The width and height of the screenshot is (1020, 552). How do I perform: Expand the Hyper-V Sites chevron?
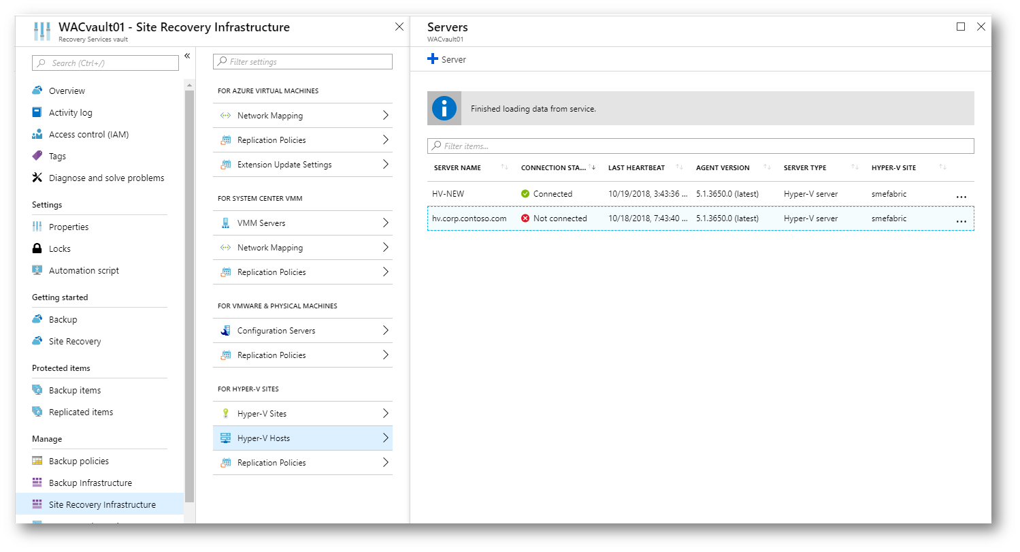click(386, 414)
